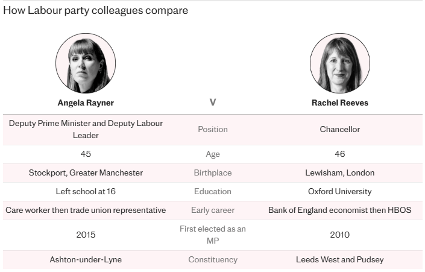Click the 'Education' row label

[x=213, y=191]
